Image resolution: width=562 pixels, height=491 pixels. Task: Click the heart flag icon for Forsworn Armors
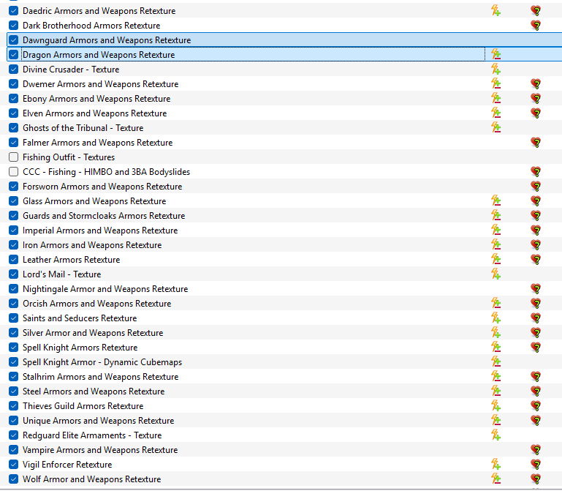pos(536,187)
